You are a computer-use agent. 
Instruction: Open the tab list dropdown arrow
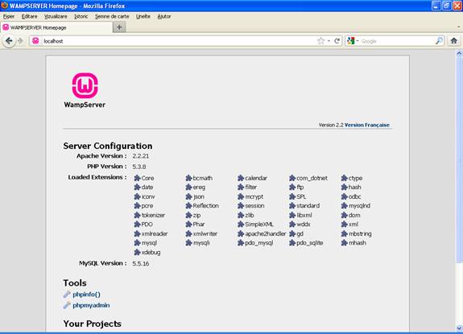(458, 27)
